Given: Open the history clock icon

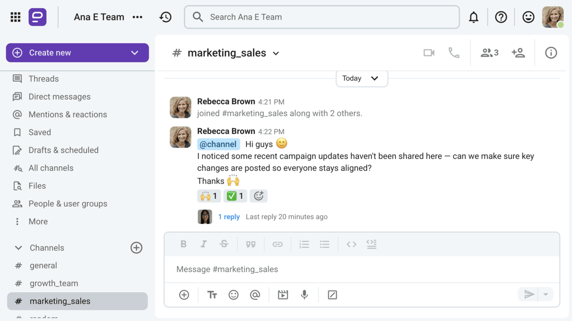Looking at the screenshot, I should (165, 17).
